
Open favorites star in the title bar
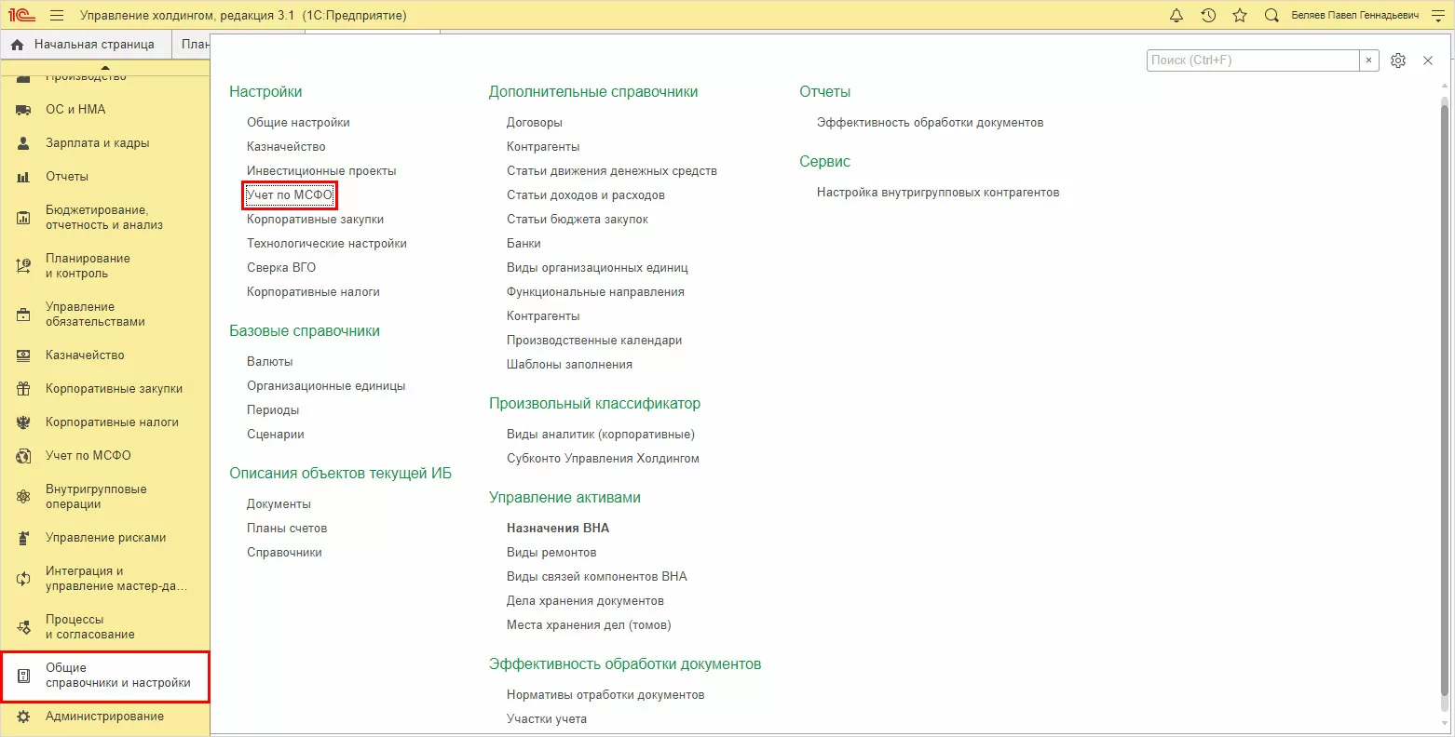[1240, 16]
